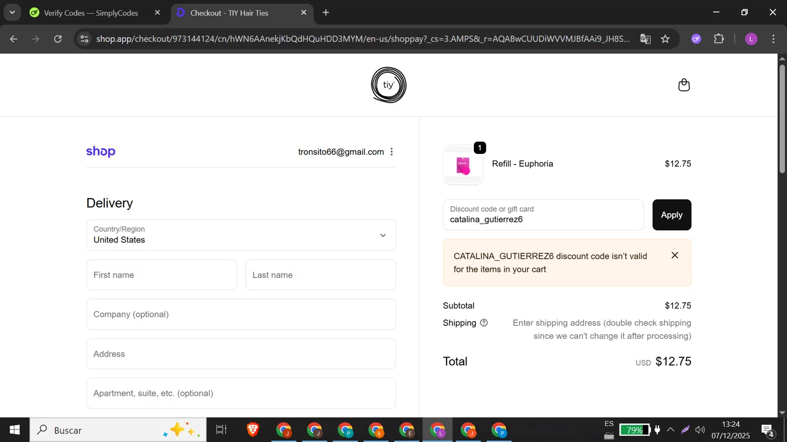Apply the discount code
The height and width of the screenshot is (442, 787).
[x=672, y=215]
